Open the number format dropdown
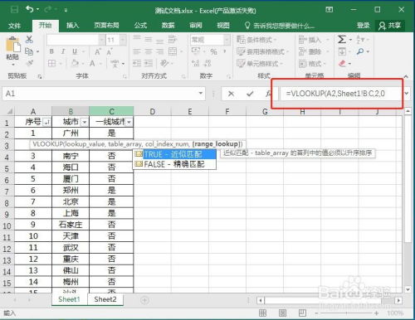The height and width of the screenshot is (320, 415). tap(227, 40)
